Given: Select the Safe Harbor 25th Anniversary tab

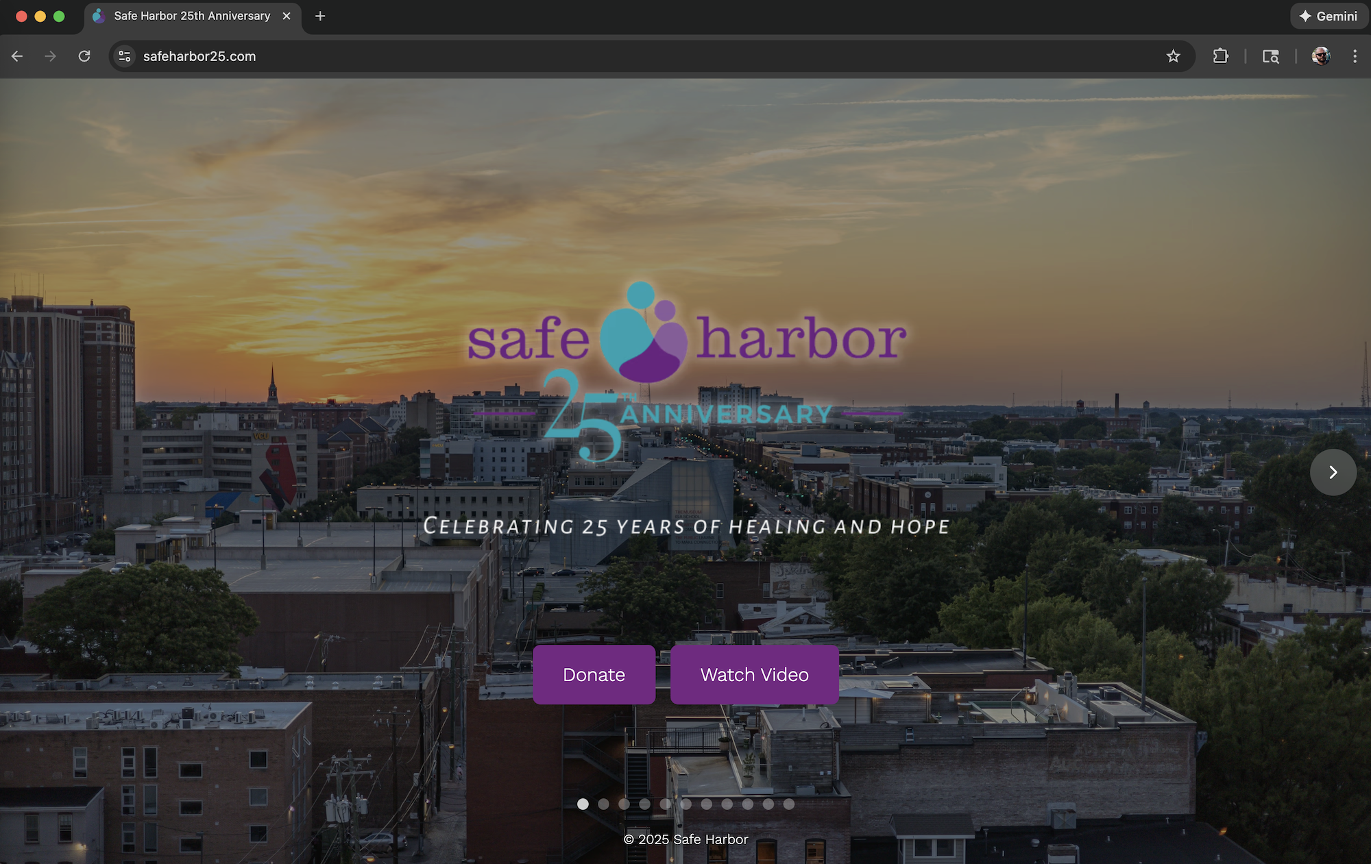Looking at the screenshot, I should (x=192, y=16).
